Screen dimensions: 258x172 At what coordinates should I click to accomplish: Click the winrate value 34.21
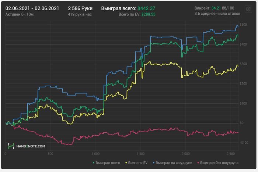coord(216,8)
